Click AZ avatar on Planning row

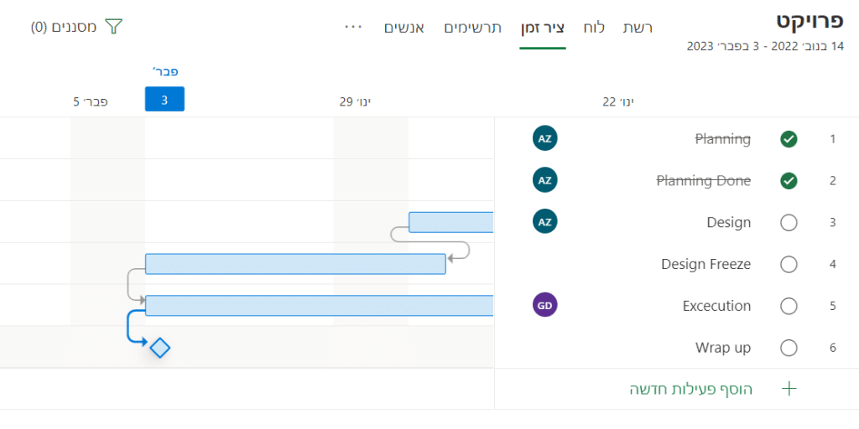pyautogui.click(x=544, y=138)
